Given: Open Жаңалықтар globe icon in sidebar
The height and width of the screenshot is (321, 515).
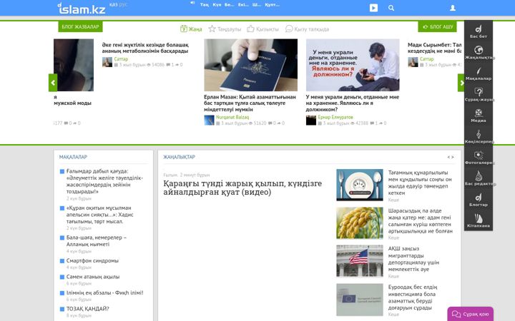Looking at the screenshot, I should coord(479,50).
